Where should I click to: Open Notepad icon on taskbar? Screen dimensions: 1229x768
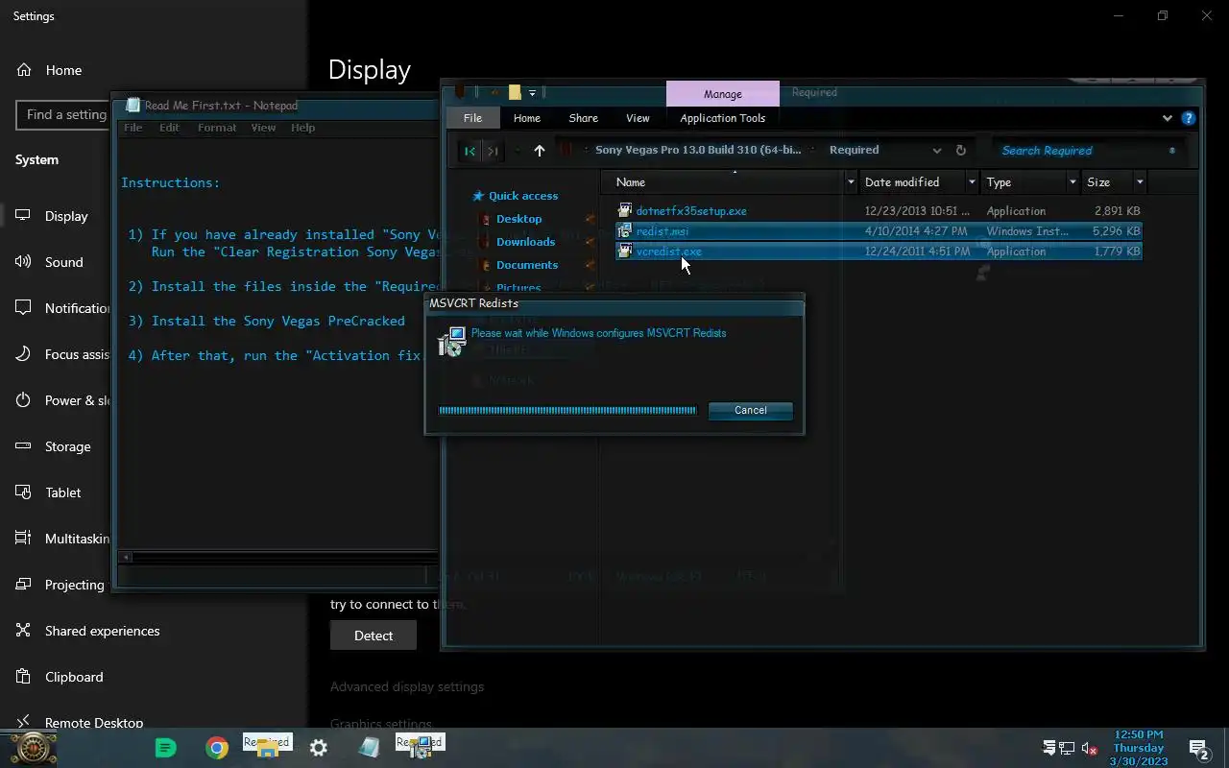[370, 748]
